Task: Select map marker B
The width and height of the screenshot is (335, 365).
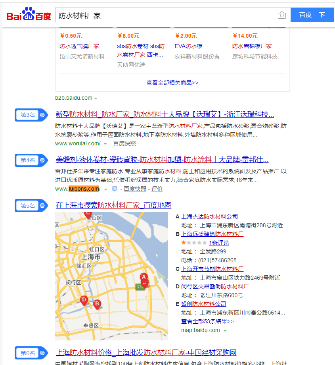Action: click(97, 304)
